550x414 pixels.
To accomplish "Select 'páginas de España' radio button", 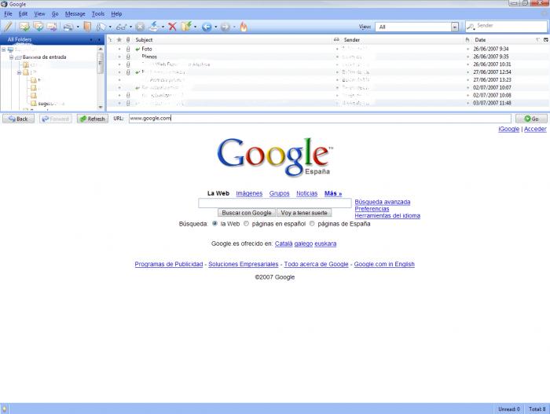I will (312, 223).
